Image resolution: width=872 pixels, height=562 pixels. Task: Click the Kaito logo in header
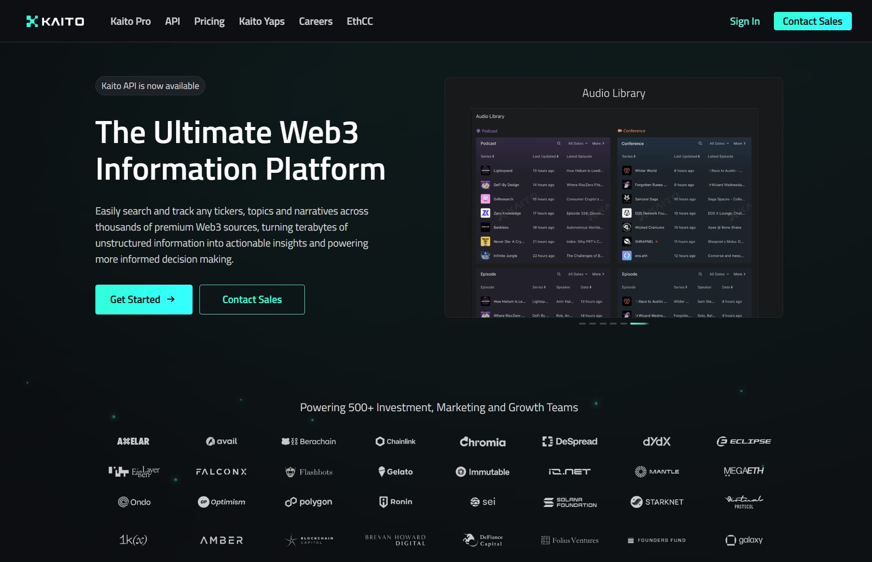[x=55, y=22]
